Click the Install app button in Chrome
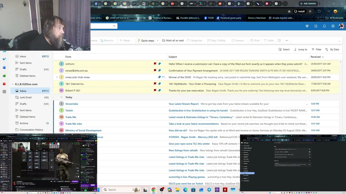The image size is (346, 194). (x=300, y=11)
